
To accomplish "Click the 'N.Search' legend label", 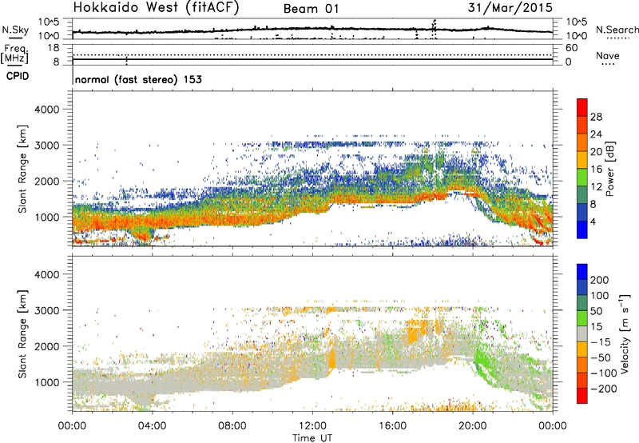I will pos(617,30).
